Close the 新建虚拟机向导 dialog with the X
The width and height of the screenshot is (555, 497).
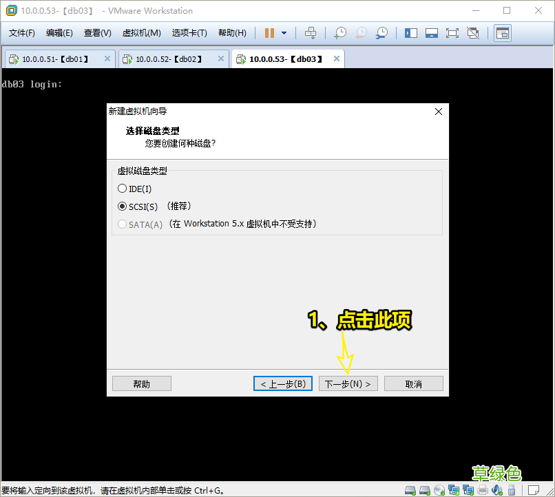point(438,112)
